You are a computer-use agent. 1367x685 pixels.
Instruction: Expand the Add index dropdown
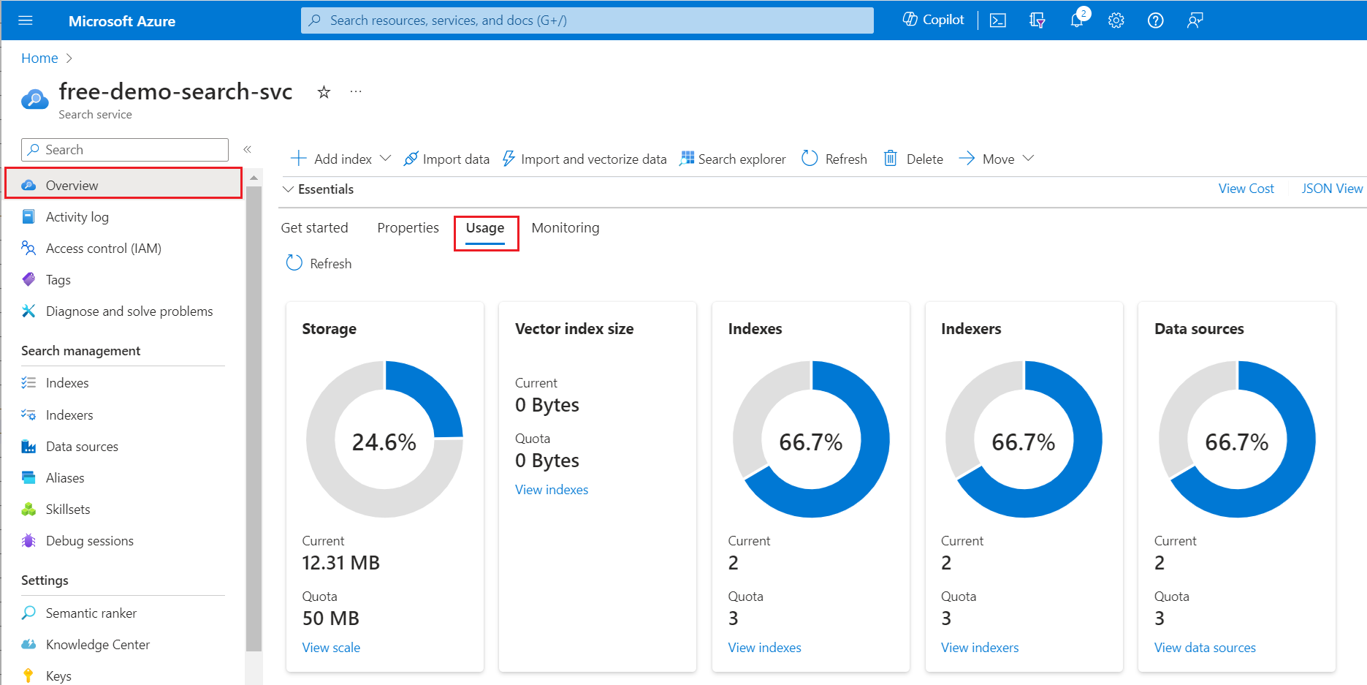coord(385,159)
